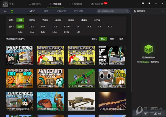The height and width of the screenshot is (117, 166).
Task: Minimize the launcher window
Action: coord(156,4)
